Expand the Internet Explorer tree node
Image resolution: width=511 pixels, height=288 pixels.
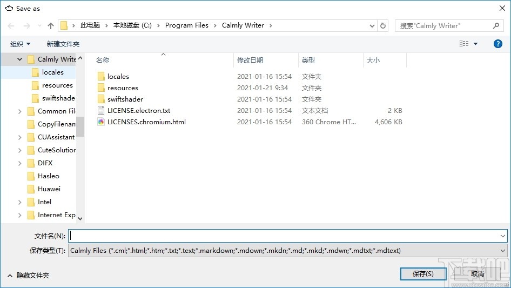tap(19, 215)
